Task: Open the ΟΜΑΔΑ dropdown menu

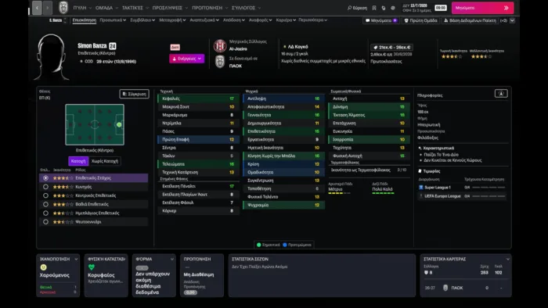Action: [x=106, y=8]
